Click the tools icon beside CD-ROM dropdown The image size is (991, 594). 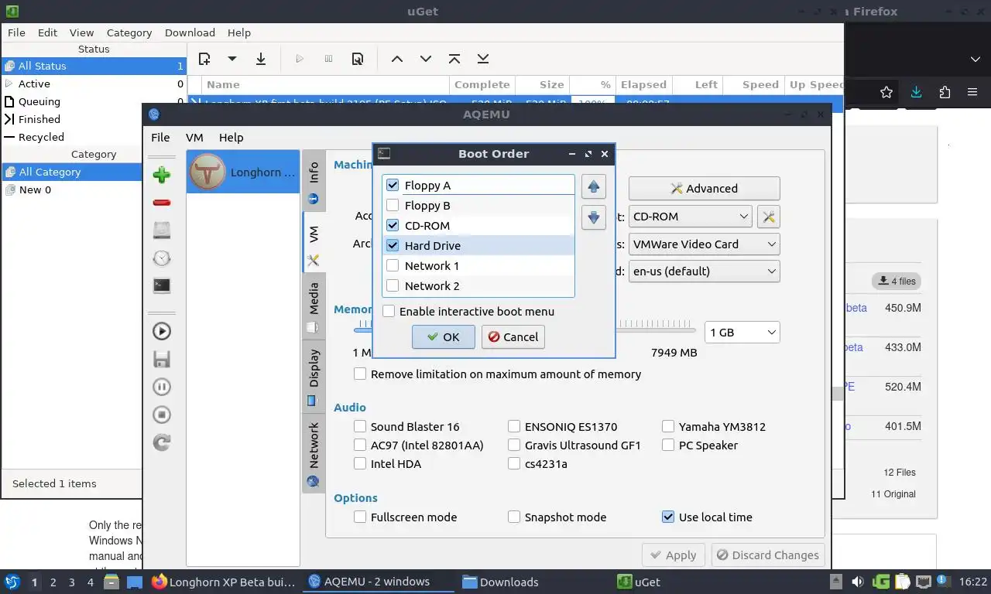pyautogui.click(x=768, y=217)
